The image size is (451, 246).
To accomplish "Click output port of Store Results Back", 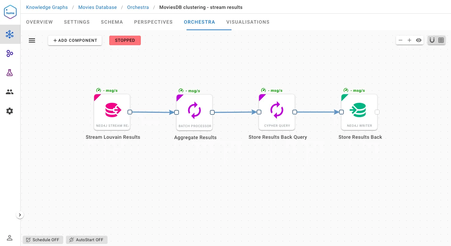I will point(377,112).
